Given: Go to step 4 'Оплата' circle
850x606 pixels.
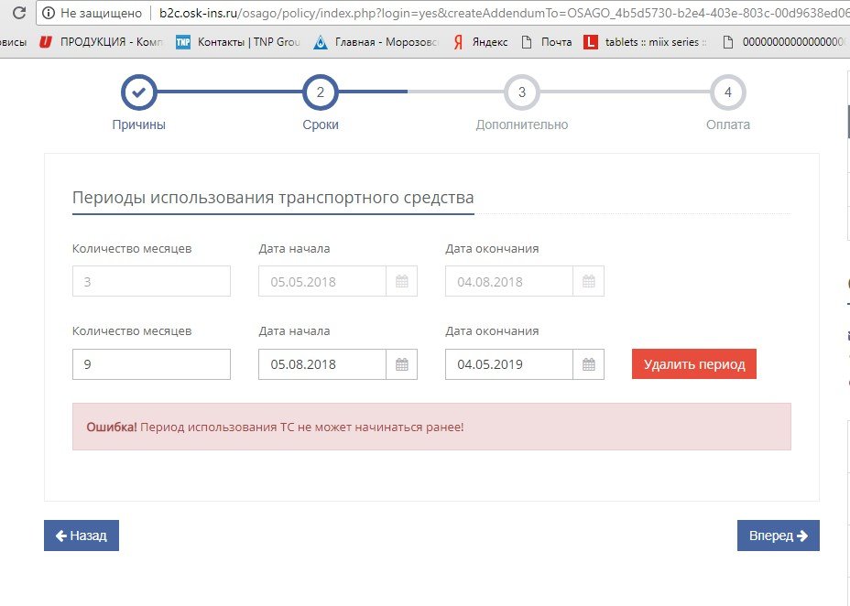Looking at the screenshot, I should click(727, 92).
